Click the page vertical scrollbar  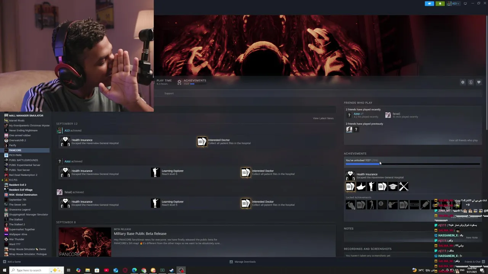[x=486, y=72]
